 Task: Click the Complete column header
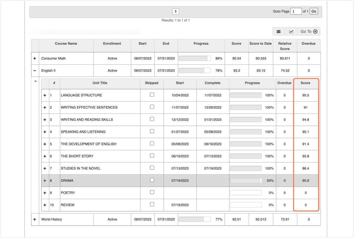213,84
